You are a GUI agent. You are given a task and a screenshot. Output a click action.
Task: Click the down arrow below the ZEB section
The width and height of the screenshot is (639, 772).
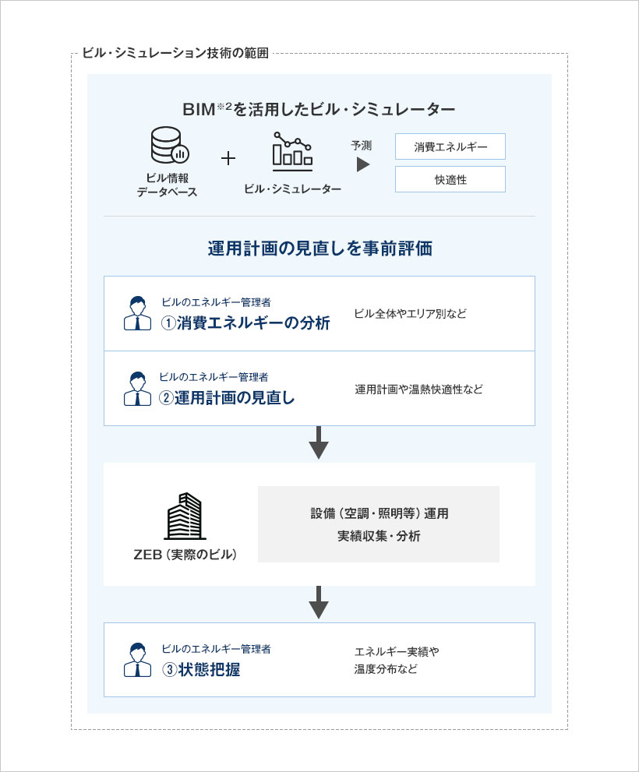click(319, 604)
